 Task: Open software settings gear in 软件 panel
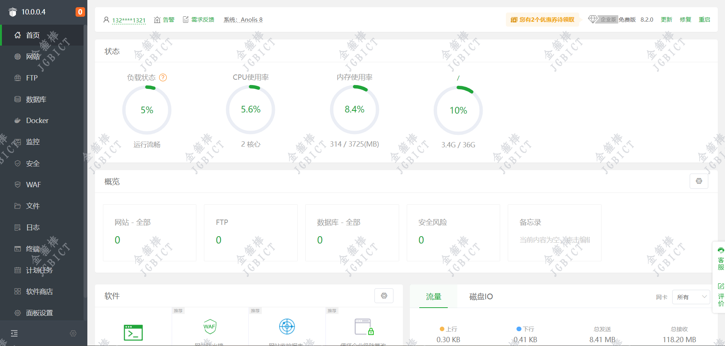(x=384, y=296)
